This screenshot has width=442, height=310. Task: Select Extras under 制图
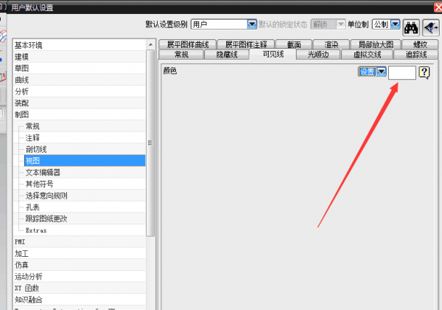pos(85,230)
